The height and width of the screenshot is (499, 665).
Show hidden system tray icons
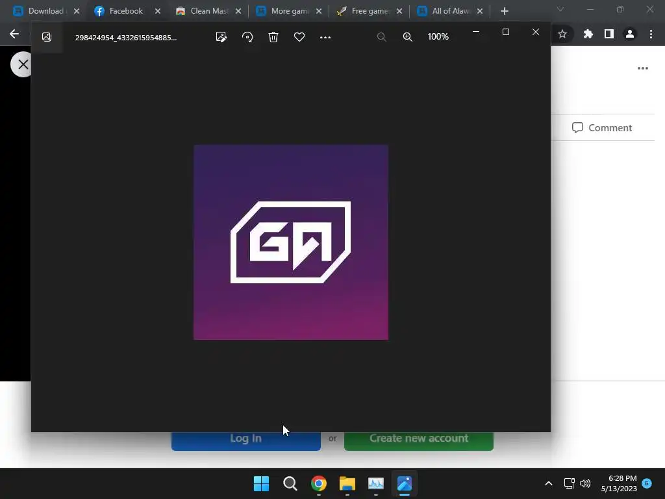(x=548, y=483)
